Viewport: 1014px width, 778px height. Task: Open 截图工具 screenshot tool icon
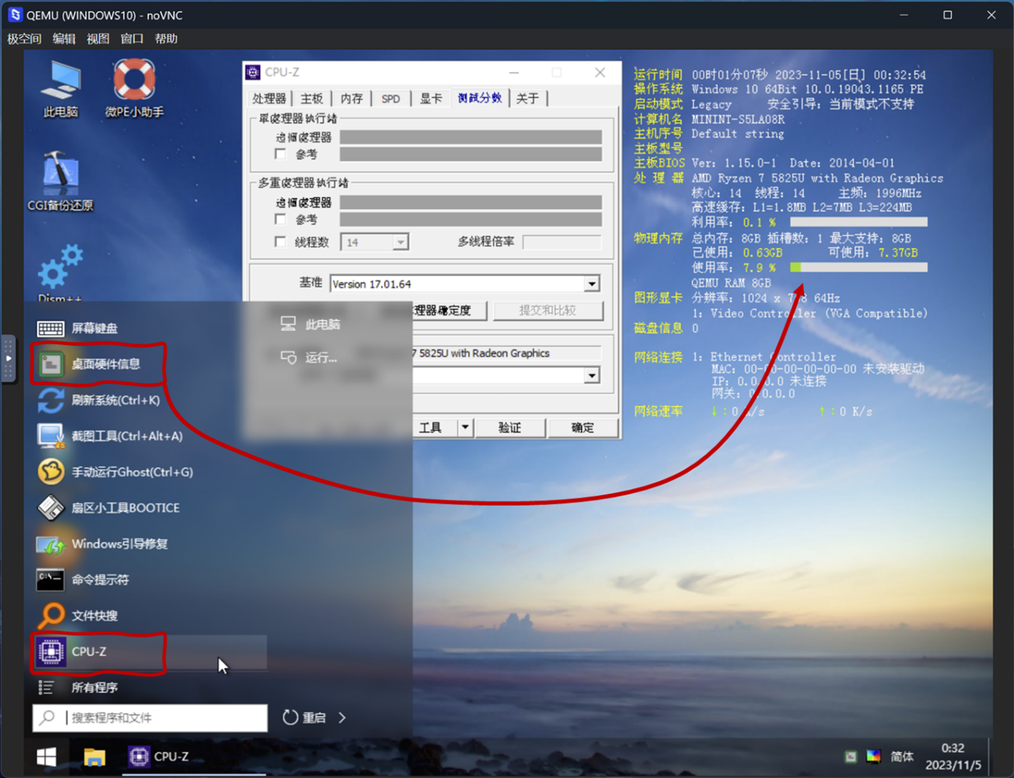[50, 436]
